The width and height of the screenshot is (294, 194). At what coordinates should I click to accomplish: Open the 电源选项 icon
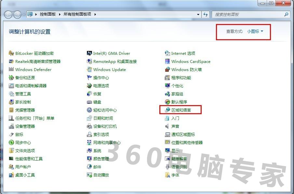pos(89,86)
